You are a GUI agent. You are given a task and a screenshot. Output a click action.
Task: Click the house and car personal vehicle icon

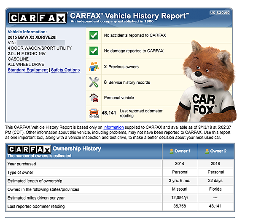tap(94, 98)
